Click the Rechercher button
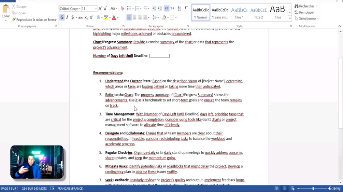 pyautogui.click(x=306, y=6)
